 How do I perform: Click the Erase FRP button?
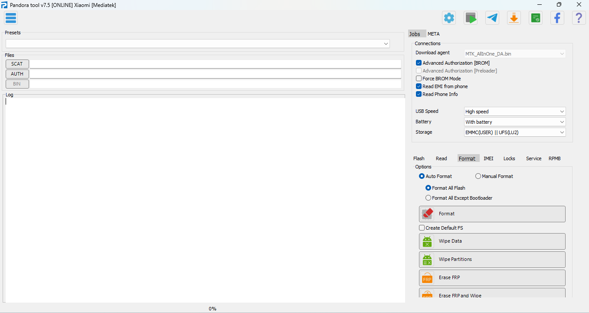coord(492,278)
